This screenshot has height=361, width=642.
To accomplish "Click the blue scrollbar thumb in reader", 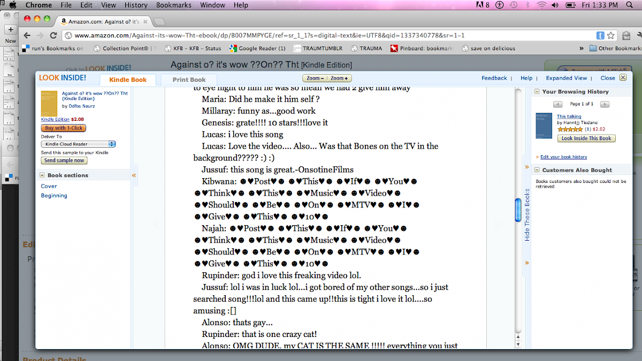I will 518,210.
